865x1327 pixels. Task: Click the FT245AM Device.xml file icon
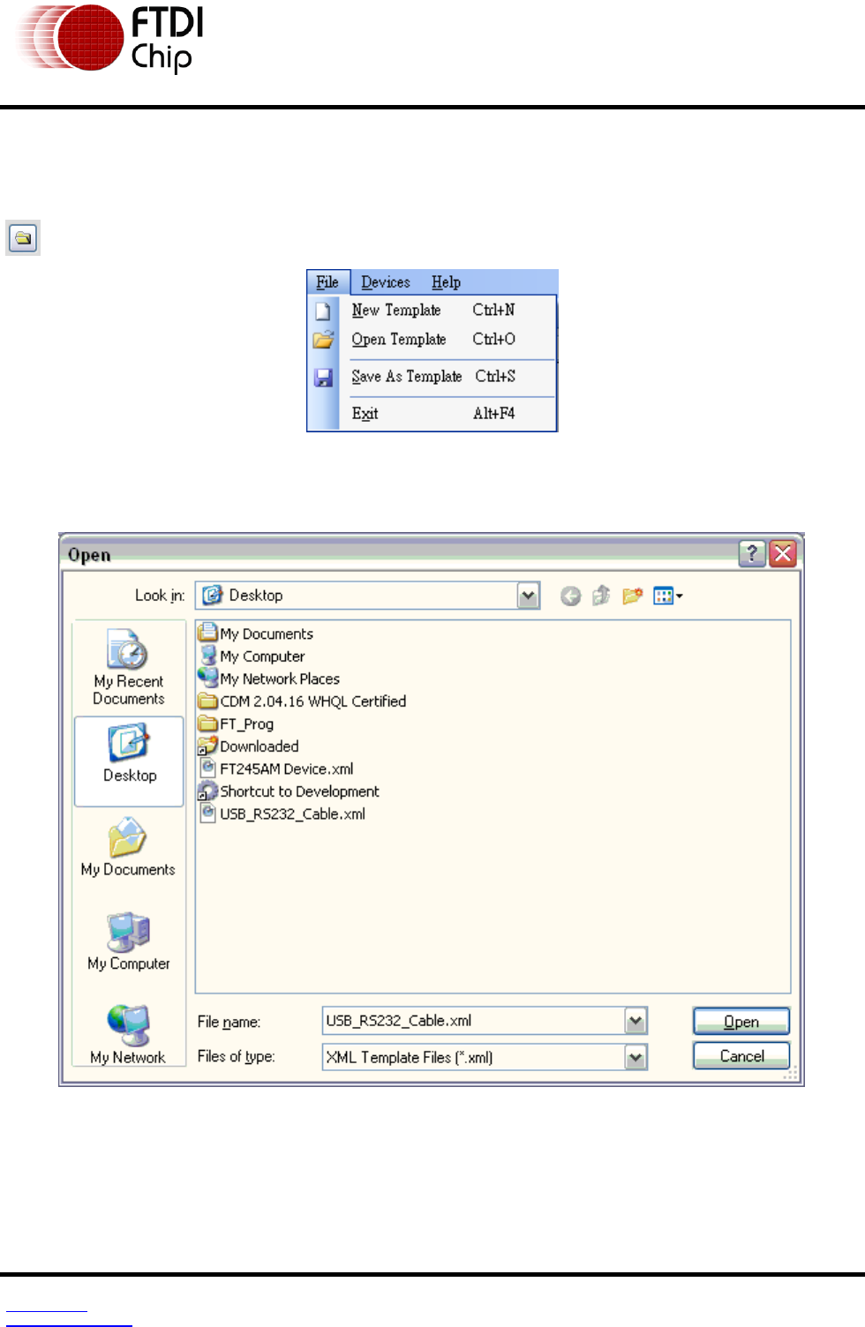[x=207, y=768]
